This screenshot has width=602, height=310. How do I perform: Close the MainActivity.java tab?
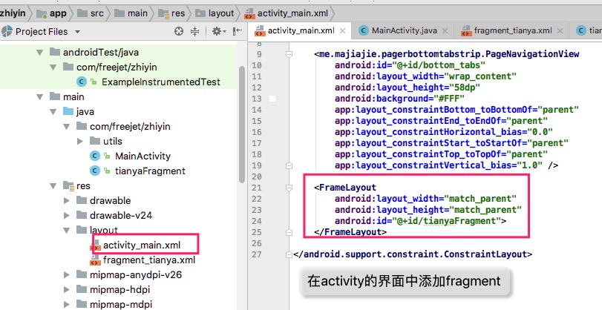click(445, 31)
